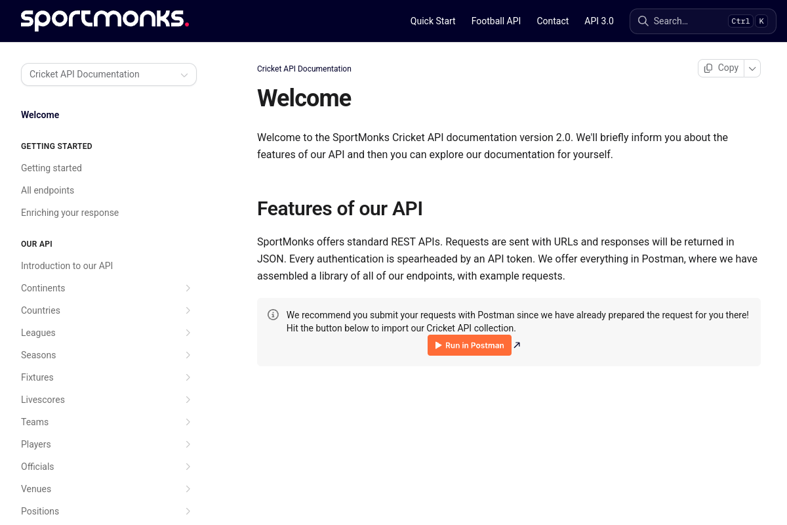Open the Players sidebar link
Image resolution: width=787 pixels, height=525 pixels.
coord(36,444)
